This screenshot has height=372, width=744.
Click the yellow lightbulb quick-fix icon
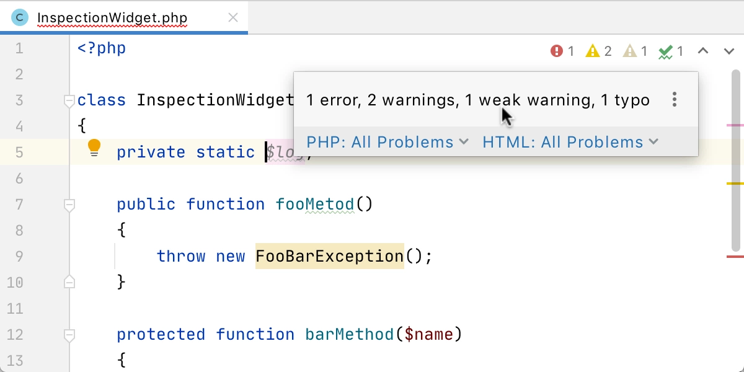[x=94, y=148]
